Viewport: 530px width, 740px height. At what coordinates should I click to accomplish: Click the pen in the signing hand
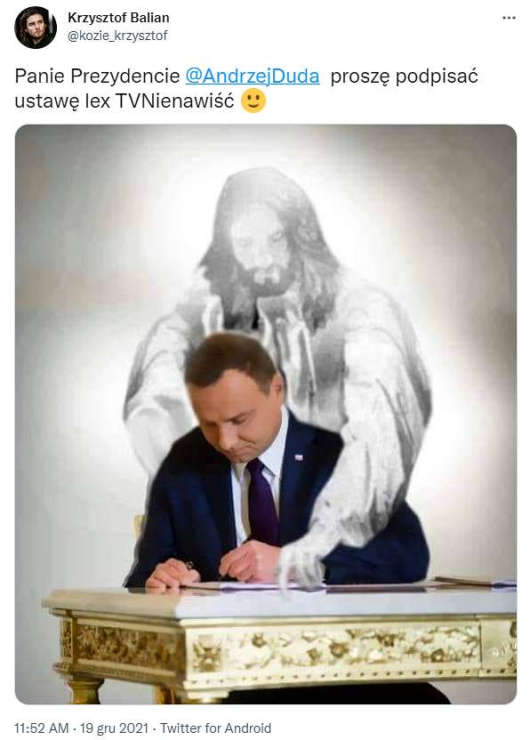tap(189, 565)
